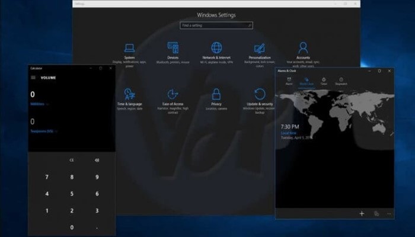Expand the Milliliters unit dropdown
Screen dimensions: 415x237
click(40, 104)
